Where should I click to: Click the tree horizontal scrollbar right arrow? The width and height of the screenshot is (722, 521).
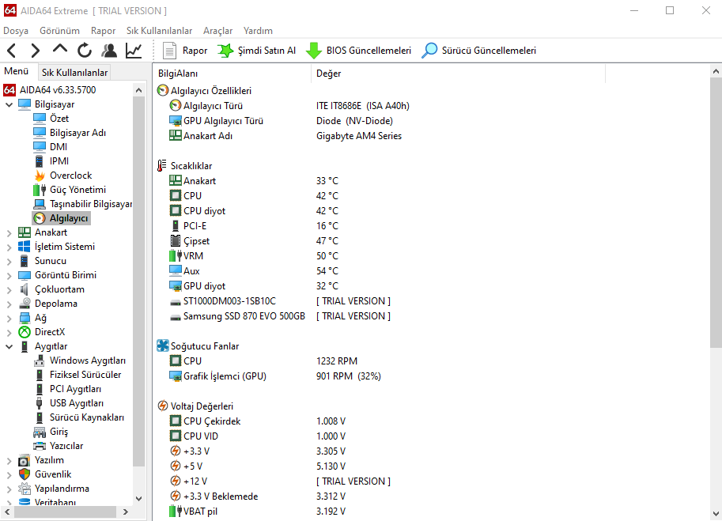(x=125, y=512)
